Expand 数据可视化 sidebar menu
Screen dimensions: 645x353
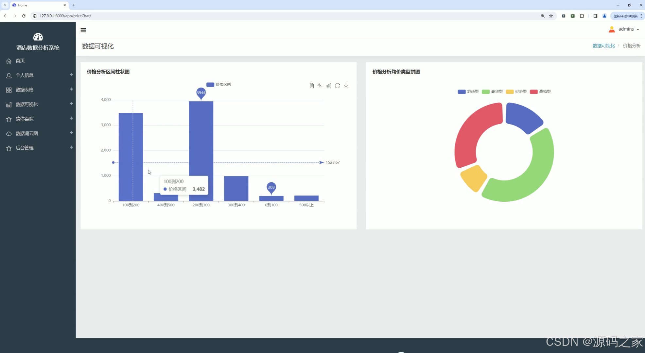click(x=27, y=104)
